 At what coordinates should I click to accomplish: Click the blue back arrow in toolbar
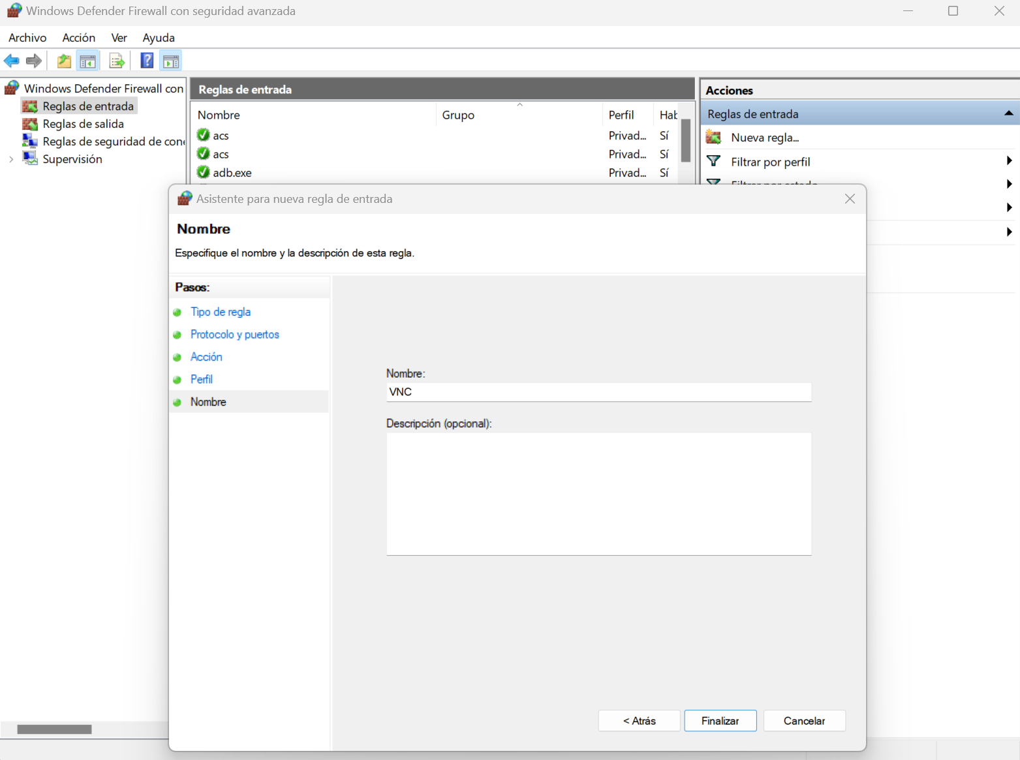pos(12,61)
